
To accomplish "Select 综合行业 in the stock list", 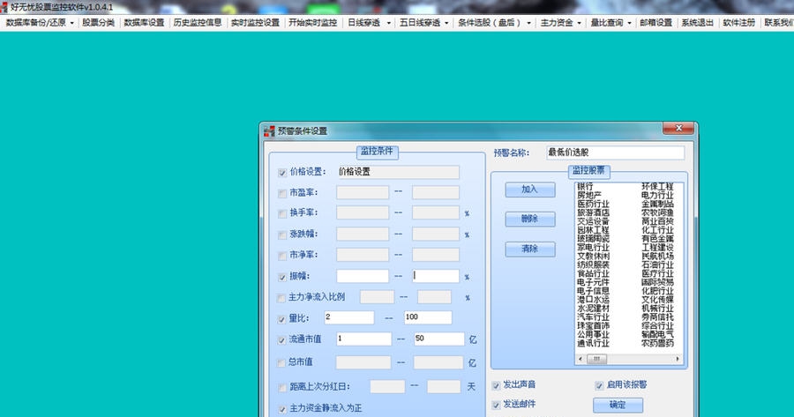I will point(658,326).
